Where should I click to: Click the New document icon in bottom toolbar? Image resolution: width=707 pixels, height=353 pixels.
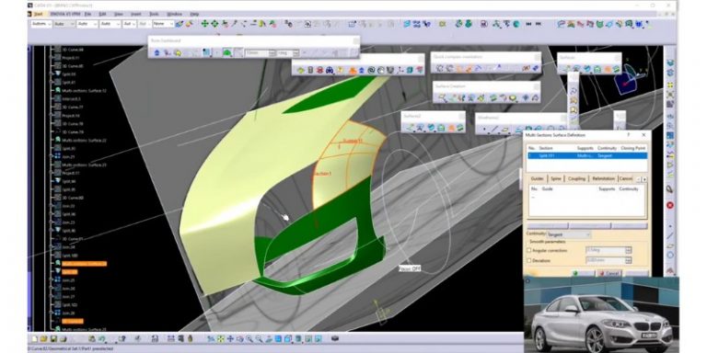pos(34,338)
